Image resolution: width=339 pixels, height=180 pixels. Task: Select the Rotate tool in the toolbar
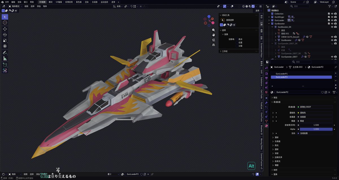point(5,34)
